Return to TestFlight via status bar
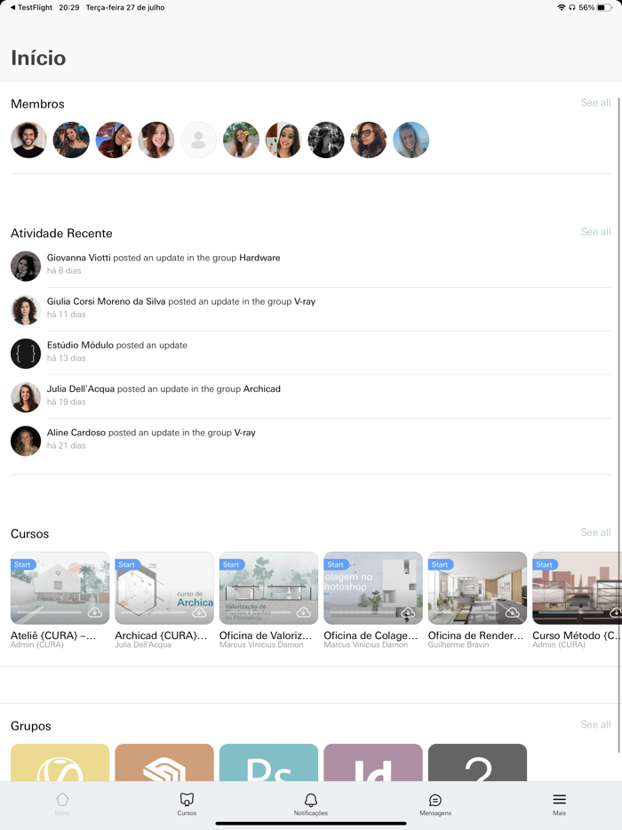This screenshot has width=622, height=830. 31,7
